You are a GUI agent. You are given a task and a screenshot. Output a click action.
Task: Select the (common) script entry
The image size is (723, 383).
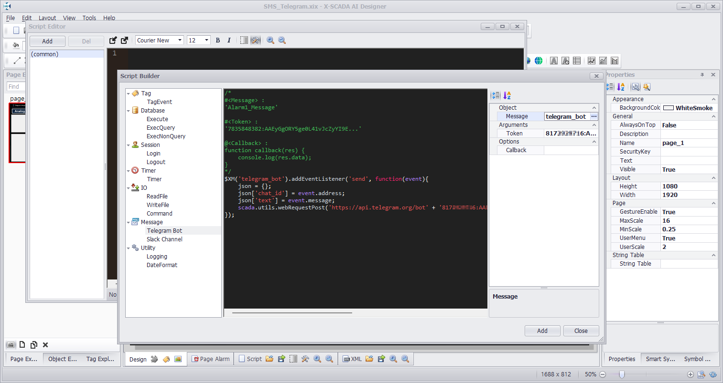67,54
